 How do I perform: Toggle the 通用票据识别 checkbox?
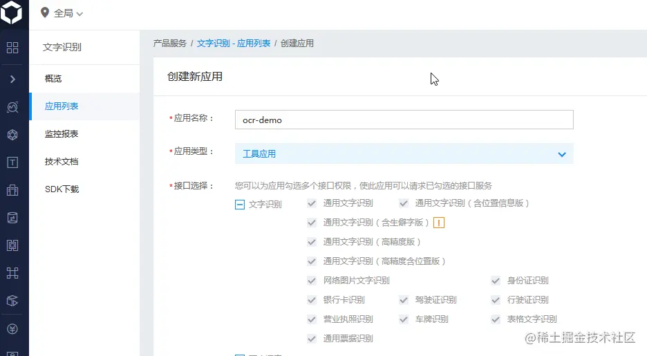[312, 339]
